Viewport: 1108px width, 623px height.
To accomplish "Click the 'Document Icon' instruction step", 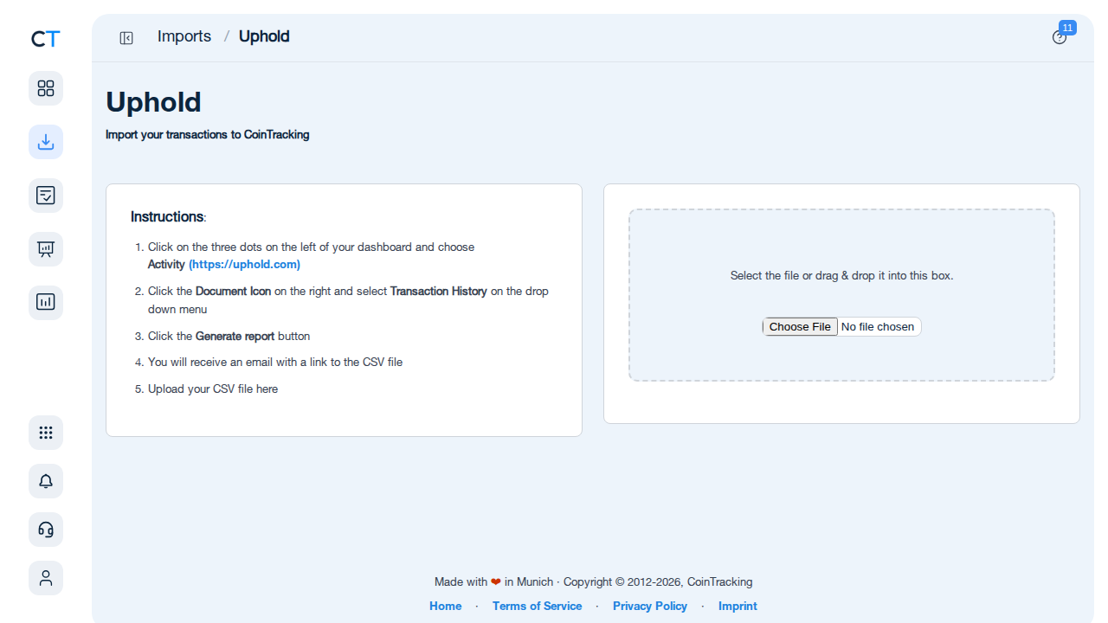I will pyautogui.click(x=348, y=299).
